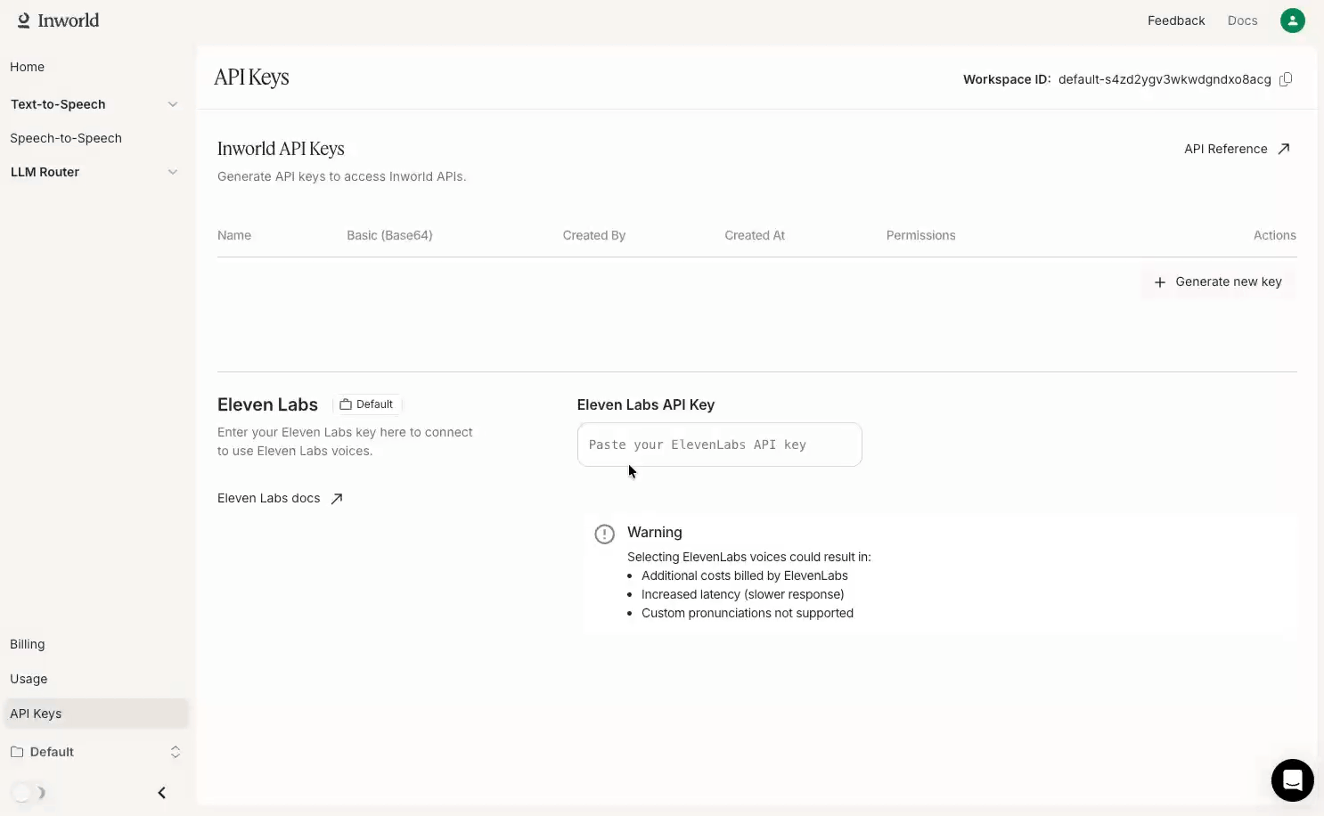Image resolution: width=1324 pixels, height=816 pixels.
Task: Open Docs link in top bar
Action: (x=1242, y=20)
